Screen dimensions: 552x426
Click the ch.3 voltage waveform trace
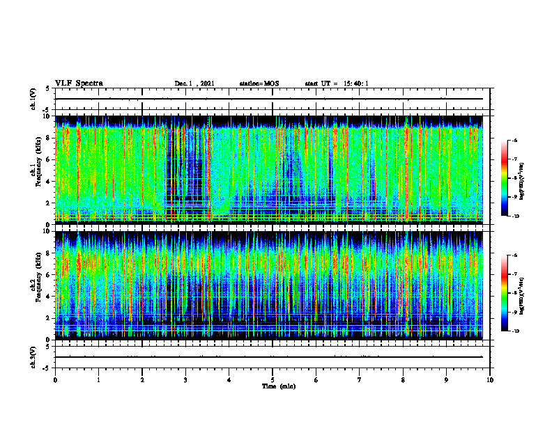(x=269, y=357)
